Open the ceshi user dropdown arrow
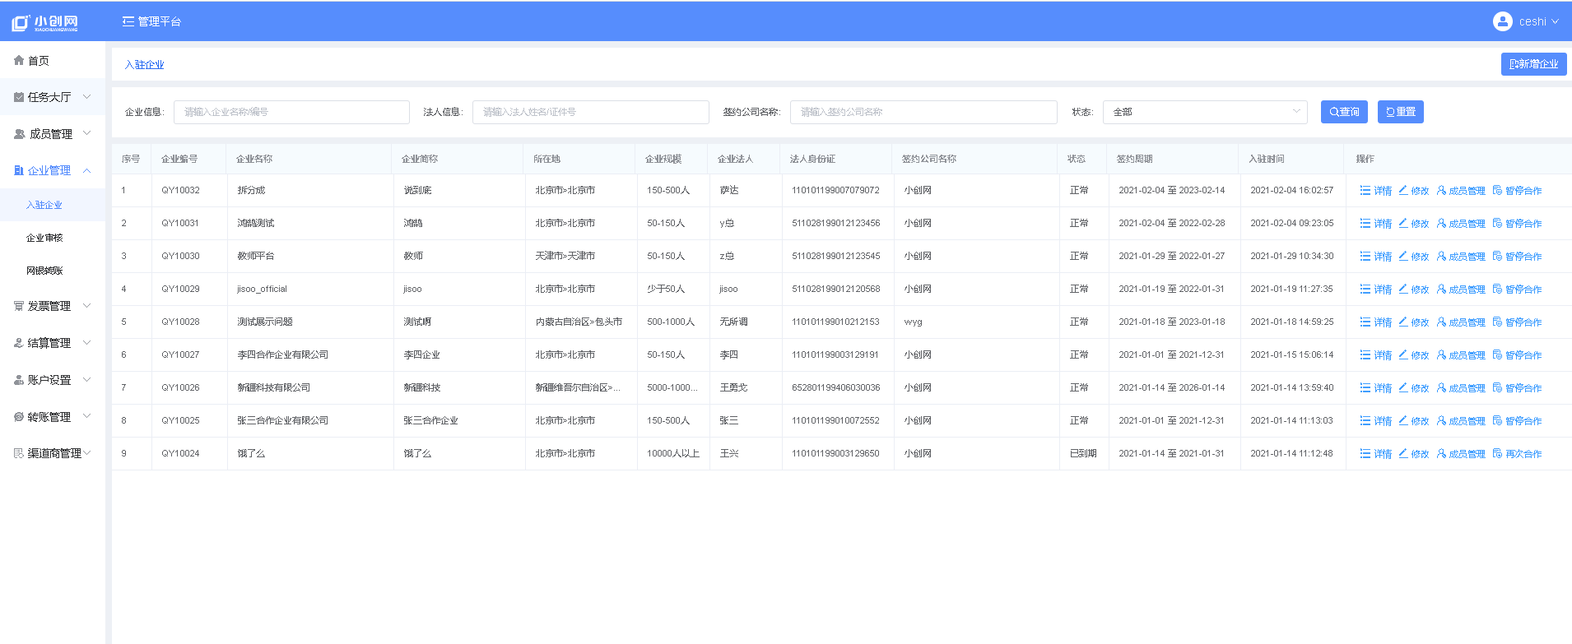 1555,22
